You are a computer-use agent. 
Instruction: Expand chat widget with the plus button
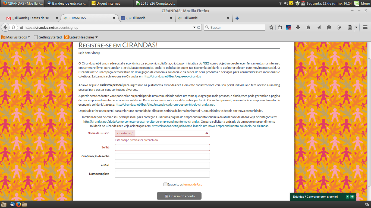352,197
